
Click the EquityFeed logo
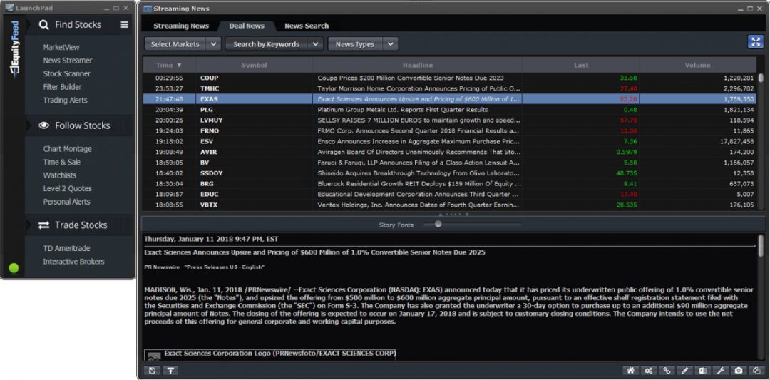(x=15, y=50)
